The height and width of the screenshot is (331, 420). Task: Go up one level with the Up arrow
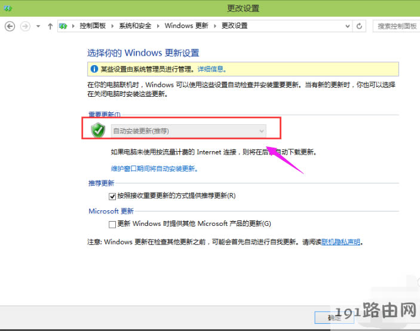pyautogui.click(x=50, y=26)
